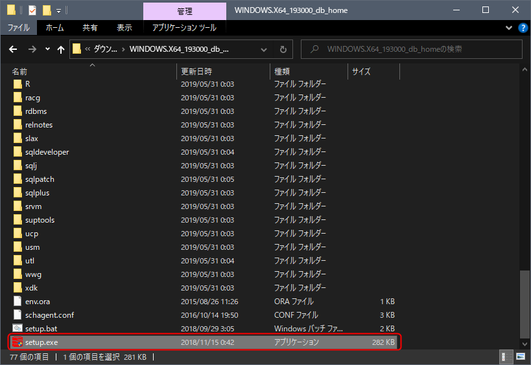Open the ホーム ribbon tab

coord(54,28)
